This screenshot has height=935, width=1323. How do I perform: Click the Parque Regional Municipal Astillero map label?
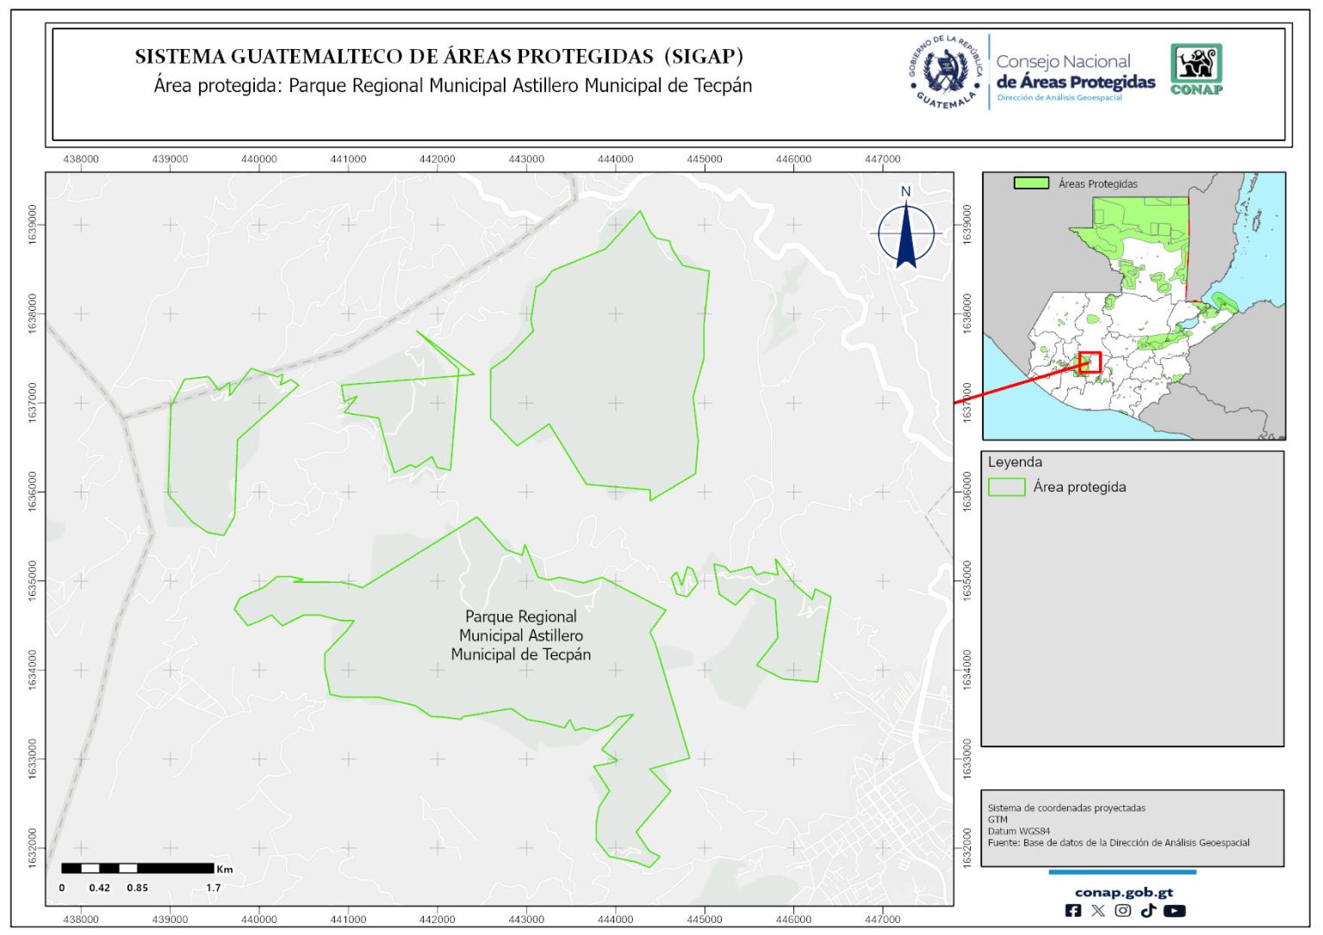(520, 635)
